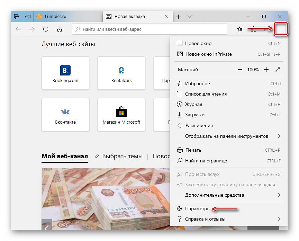Expand Дополнительные средства submenu

tap(279, 195)
